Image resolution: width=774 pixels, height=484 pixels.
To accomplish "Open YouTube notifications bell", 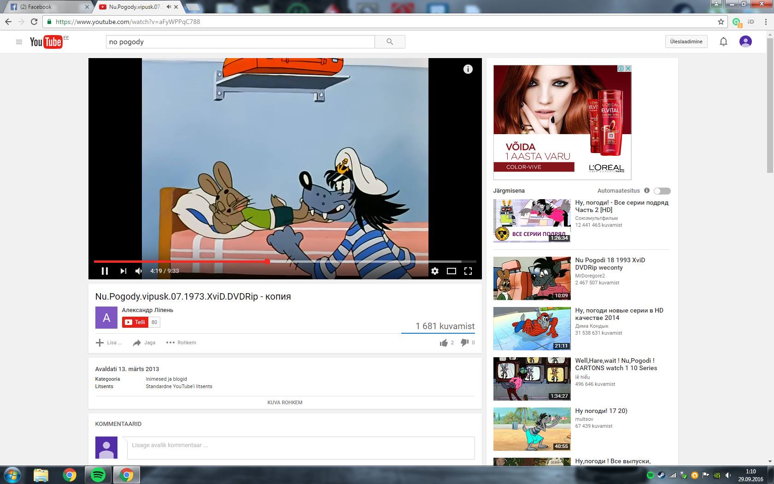I will [723, 42].
